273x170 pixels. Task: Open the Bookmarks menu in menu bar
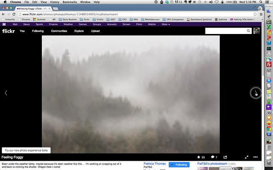click(x=70, y=2)
